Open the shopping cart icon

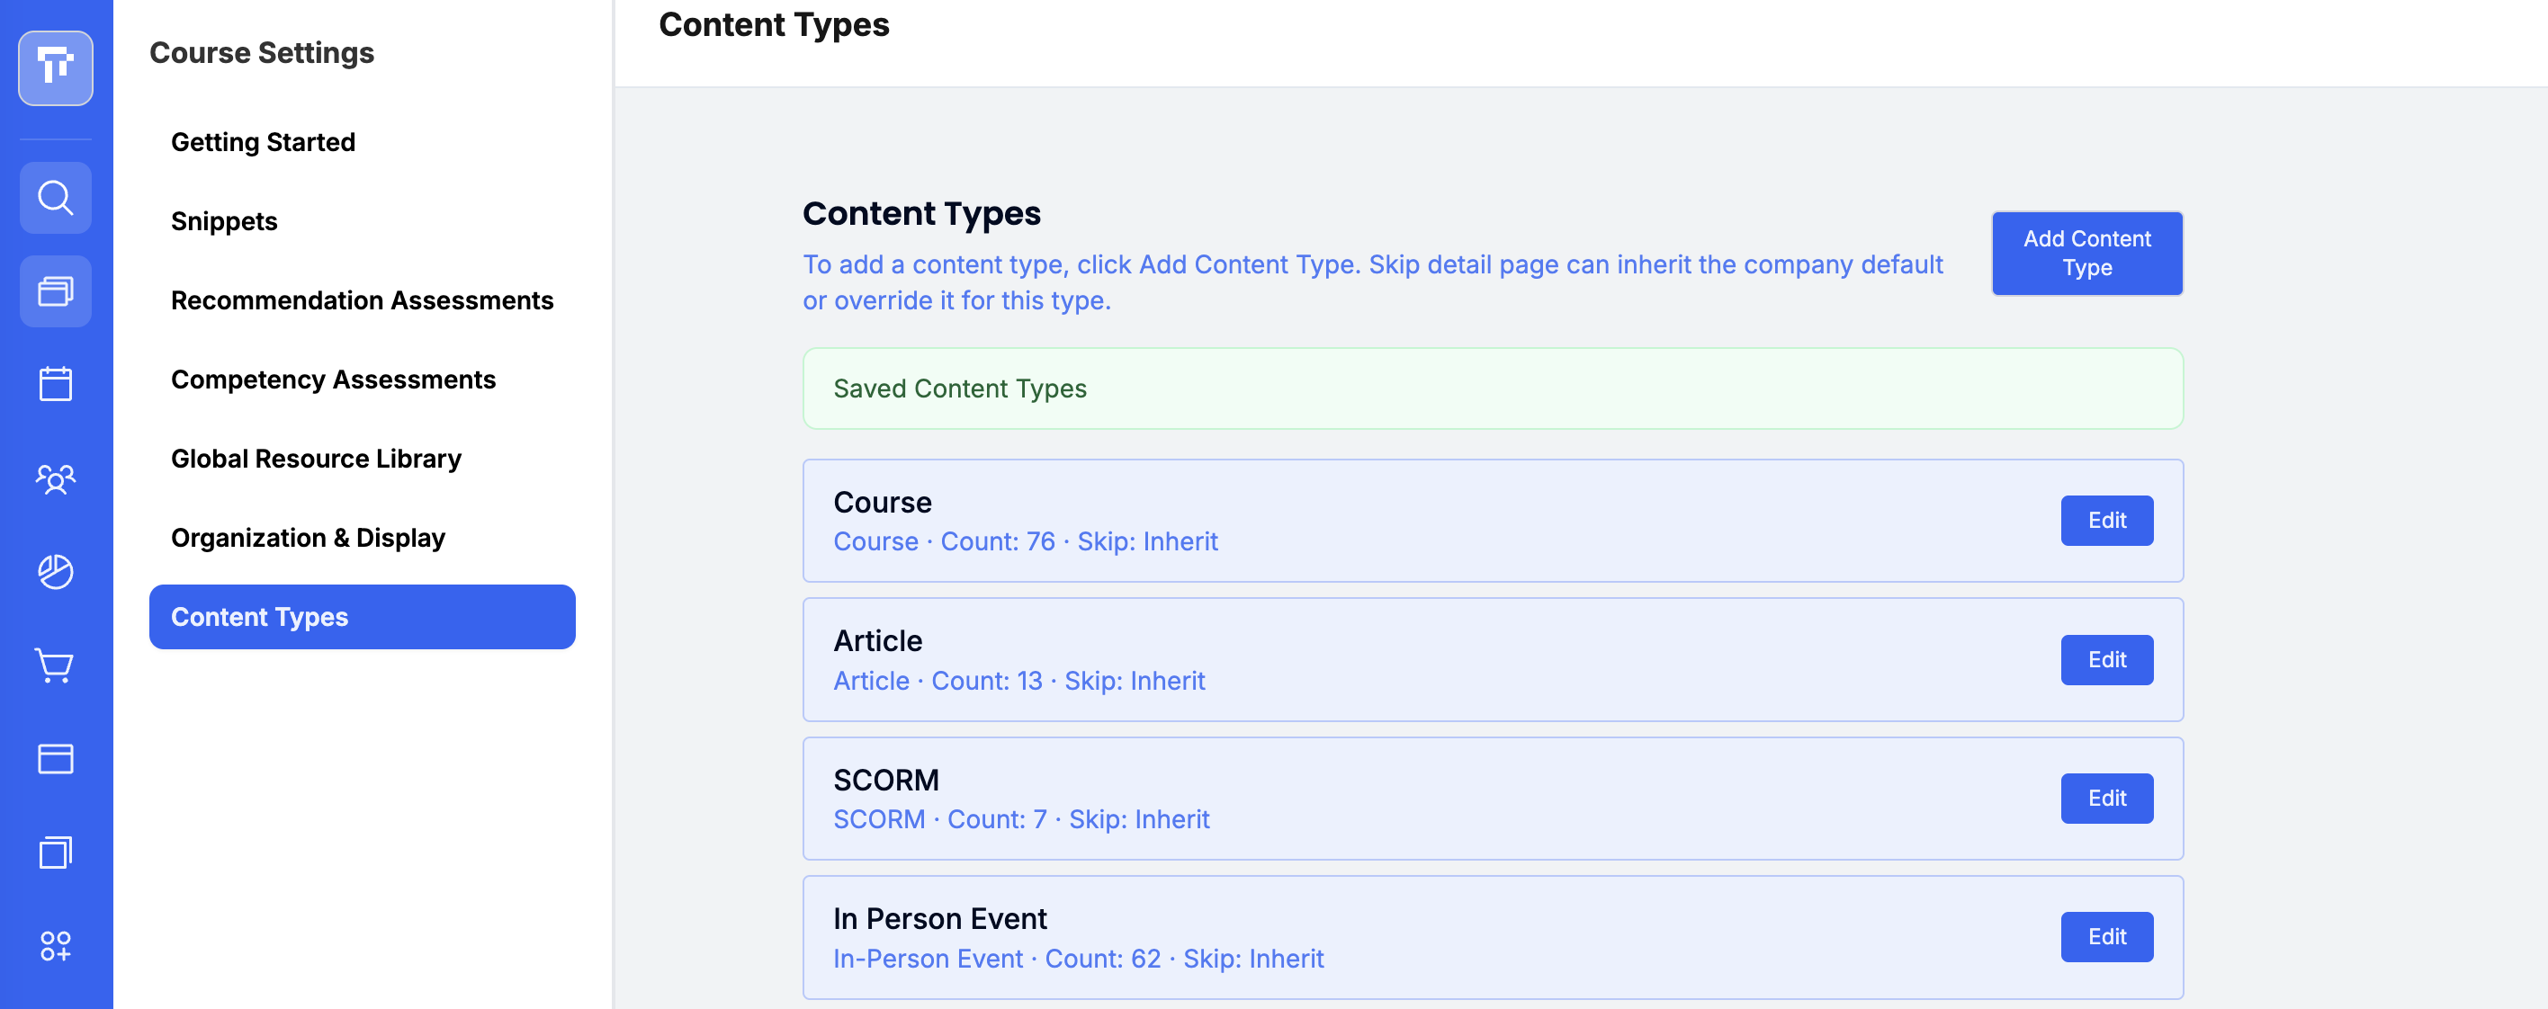pos(56,665)
